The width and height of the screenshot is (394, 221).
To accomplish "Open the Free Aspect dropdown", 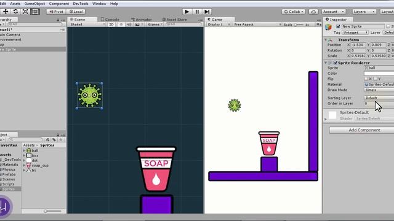I will pos(257,25).
